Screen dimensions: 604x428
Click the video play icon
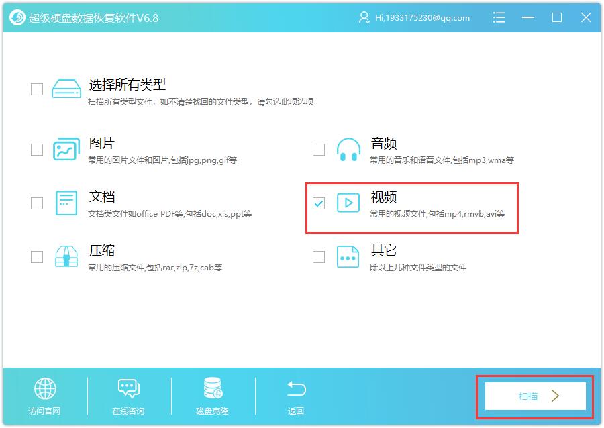[x=348, y=203]
